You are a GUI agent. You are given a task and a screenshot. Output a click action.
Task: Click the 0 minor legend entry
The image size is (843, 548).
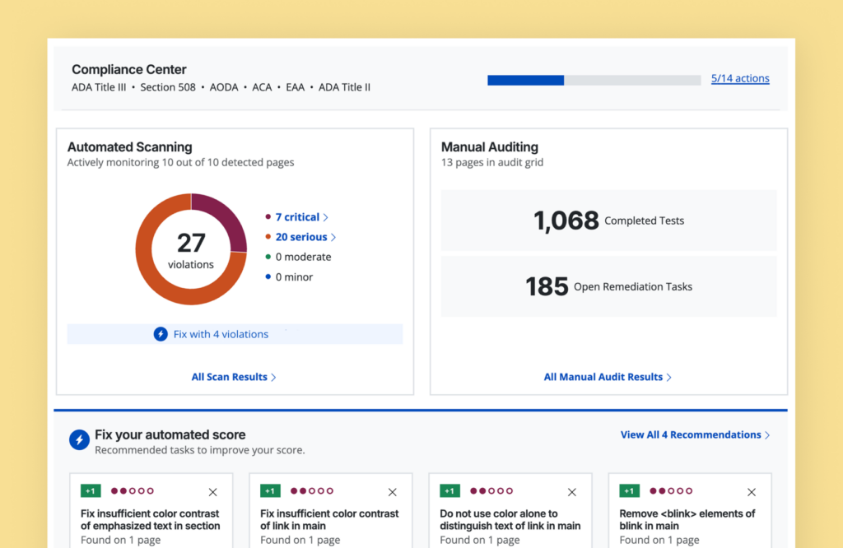tap(289, 277)
